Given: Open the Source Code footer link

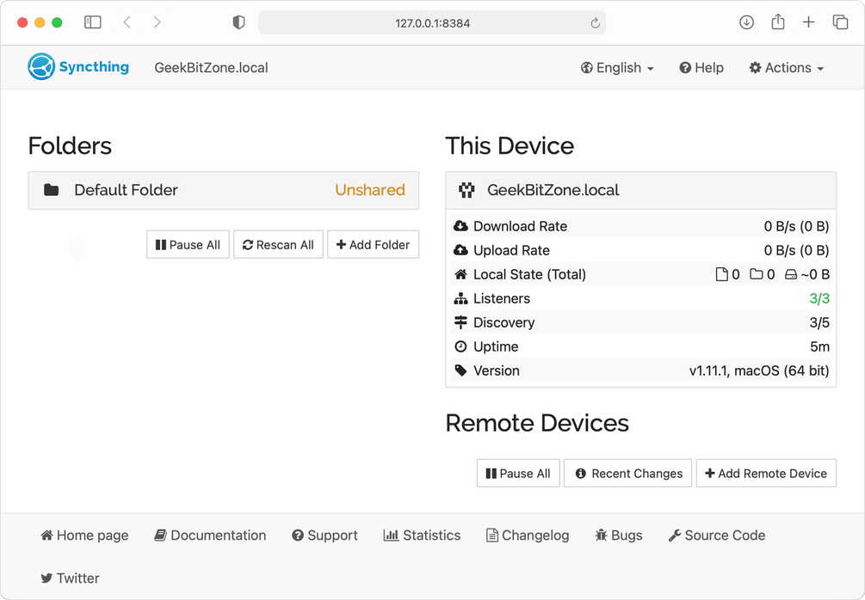Looking at the screenshot, I should coord(717,535).
